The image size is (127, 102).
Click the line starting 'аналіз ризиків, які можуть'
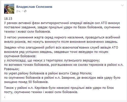coord(61,42)
